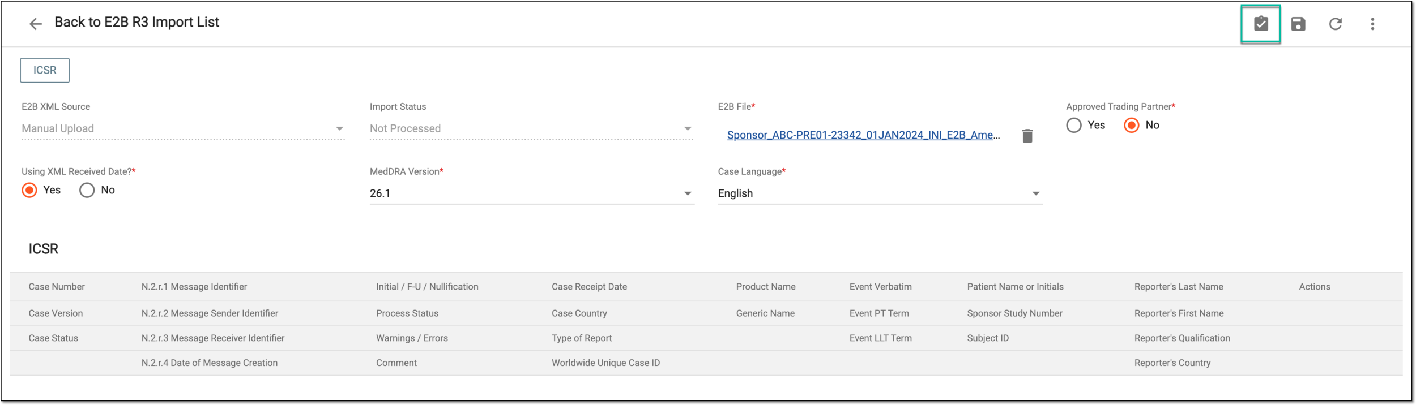
Task: Click the Subject ID header text
Action: tap(987, 338)
